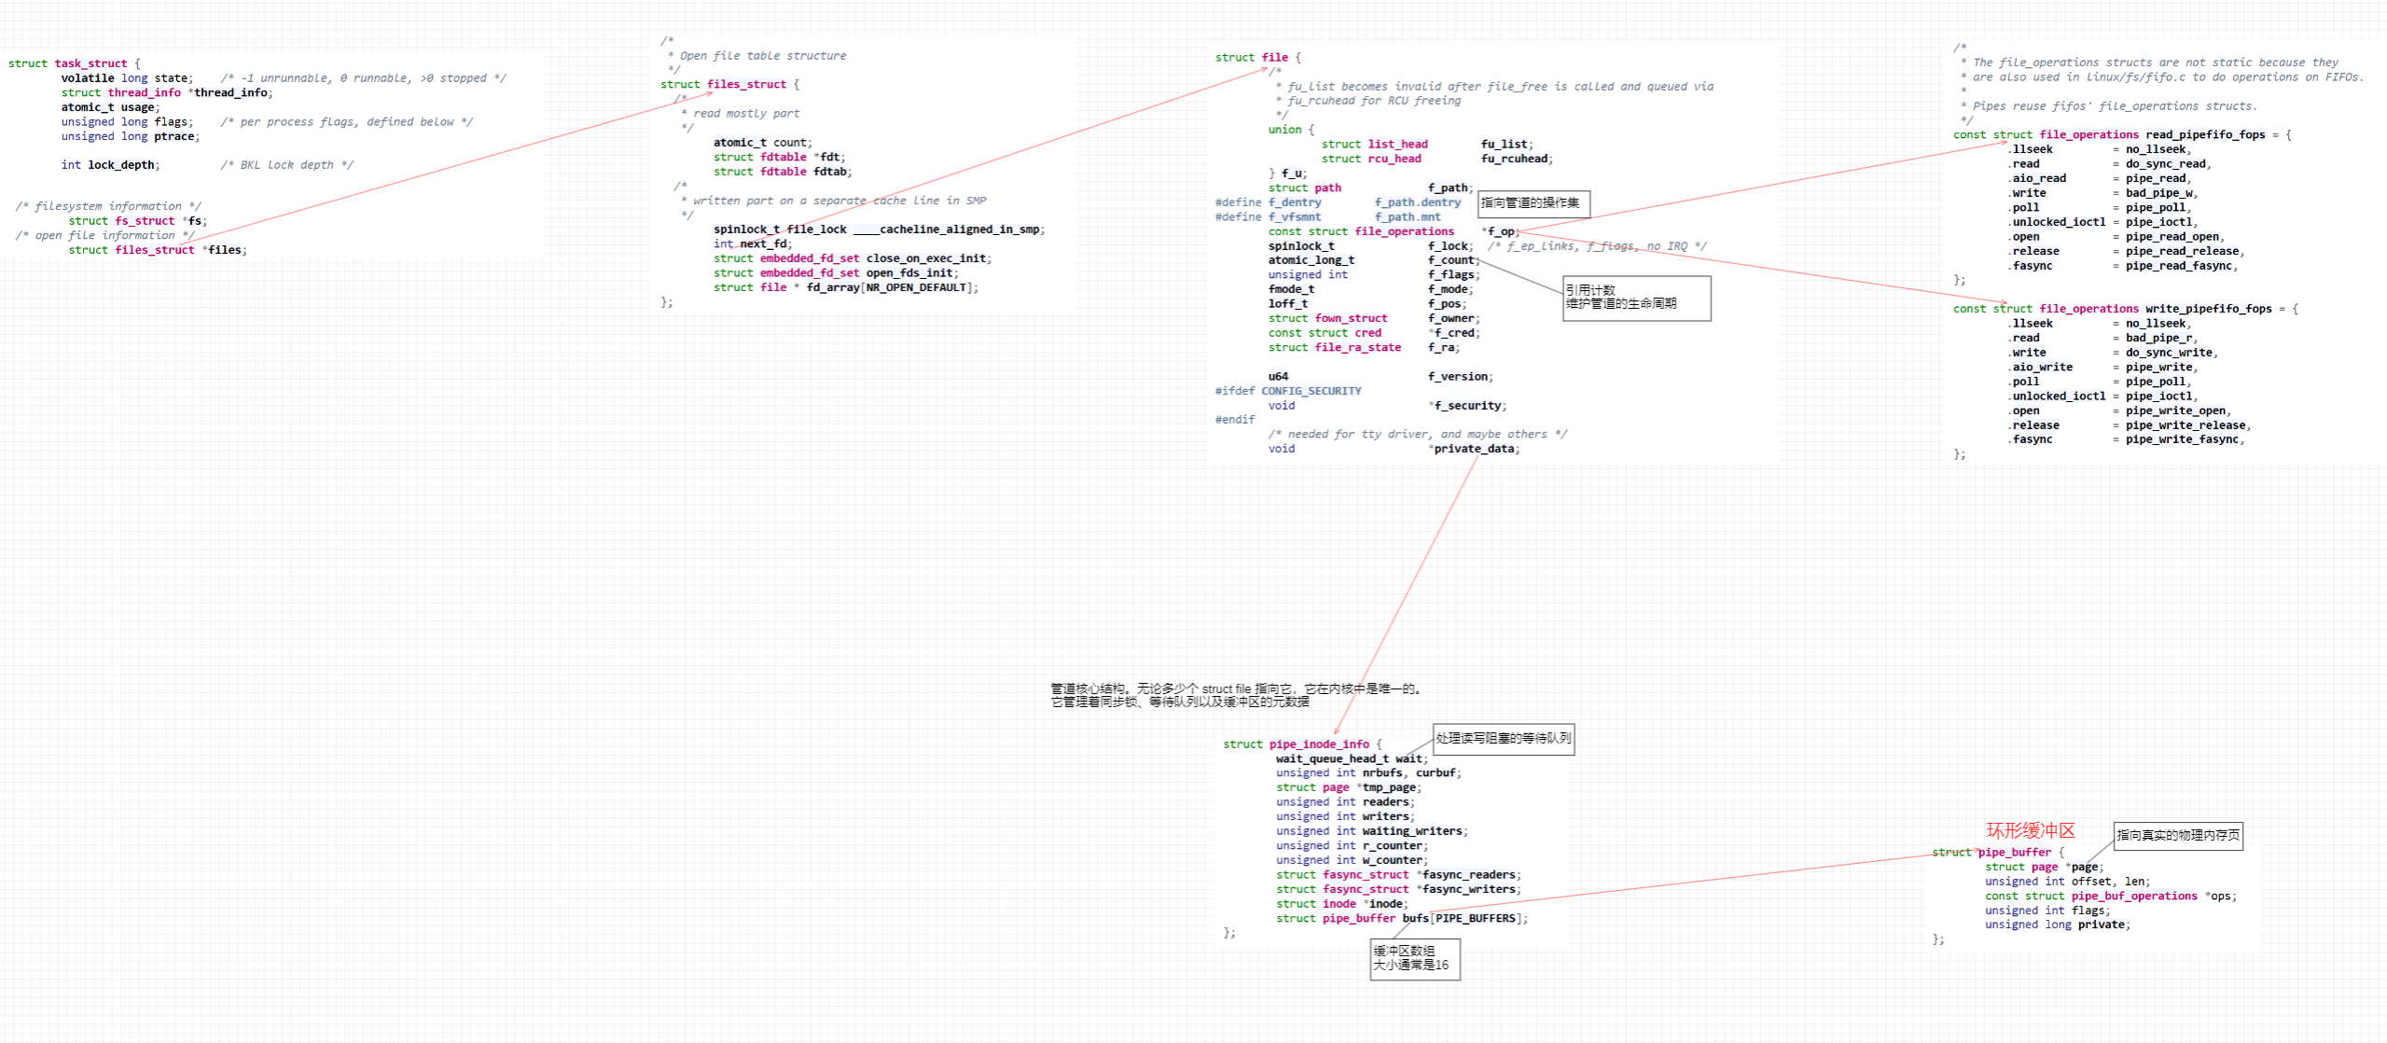Select the 'Open file table structure' comment
This screenshot has height=1043, width=2387.
[x=762, y=56]
